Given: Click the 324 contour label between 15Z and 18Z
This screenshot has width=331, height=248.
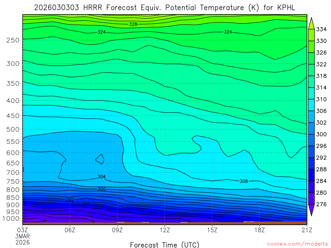Looking at the screenshot, I should click(228, 32).
